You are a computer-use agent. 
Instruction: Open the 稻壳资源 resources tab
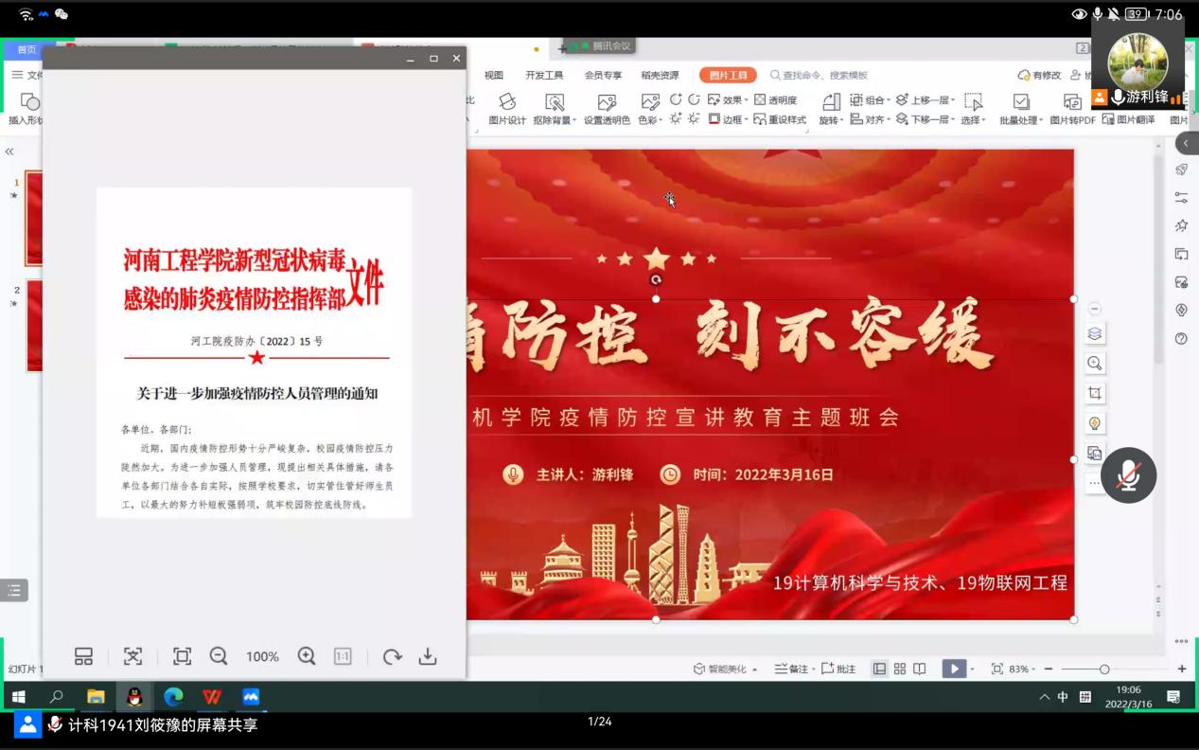pos(660,75)
